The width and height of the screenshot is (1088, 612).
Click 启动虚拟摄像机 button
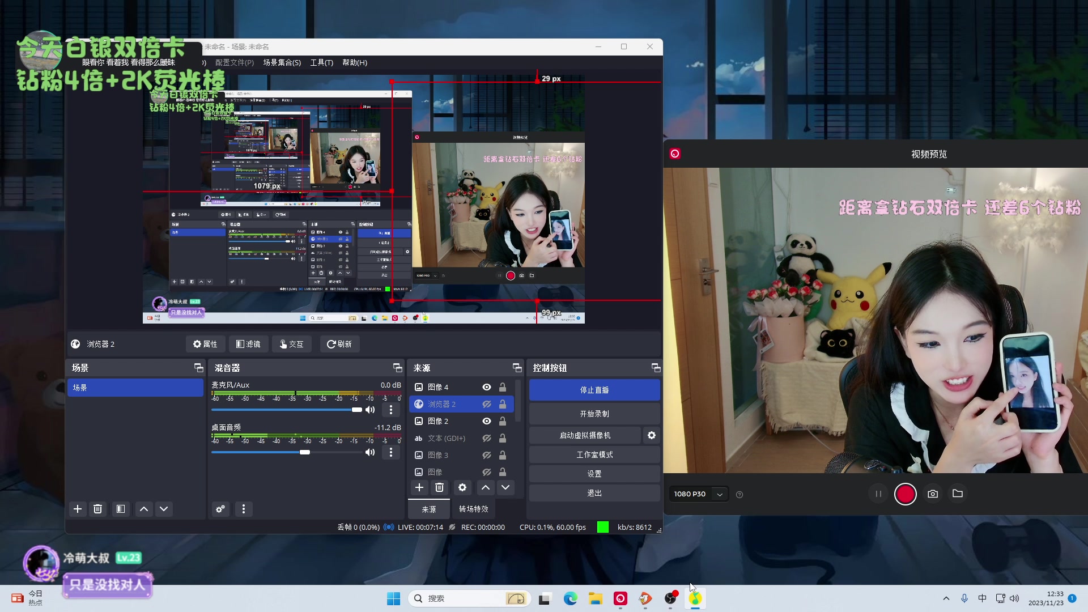click(x=585, y=435)
